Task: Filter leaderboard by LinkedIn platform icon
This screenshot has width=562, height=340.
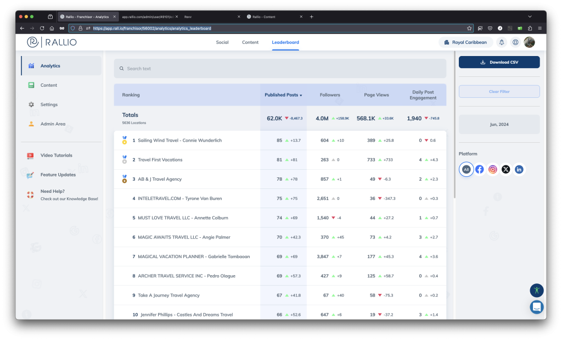Action: pyautogui.click(x=519, y=169)
